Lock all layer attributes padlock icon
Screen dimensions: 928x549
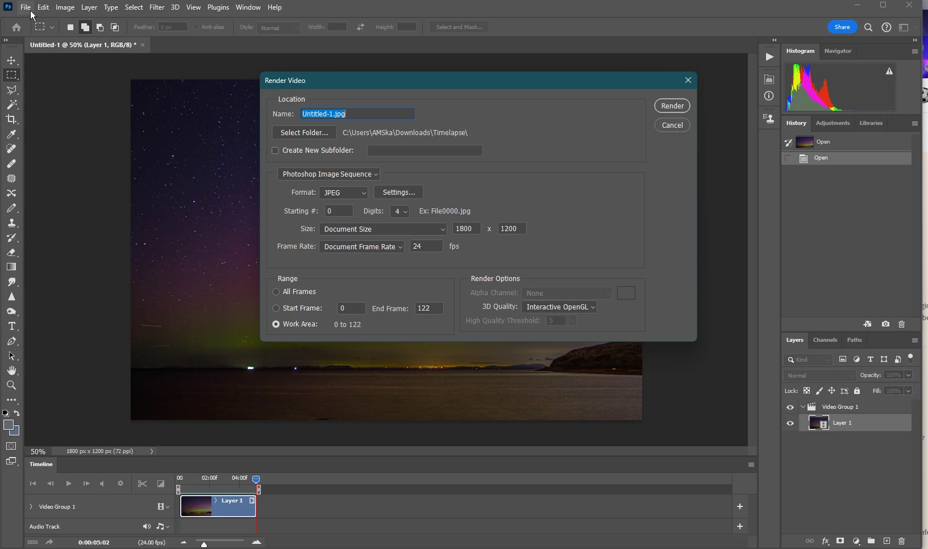(857, 391)
